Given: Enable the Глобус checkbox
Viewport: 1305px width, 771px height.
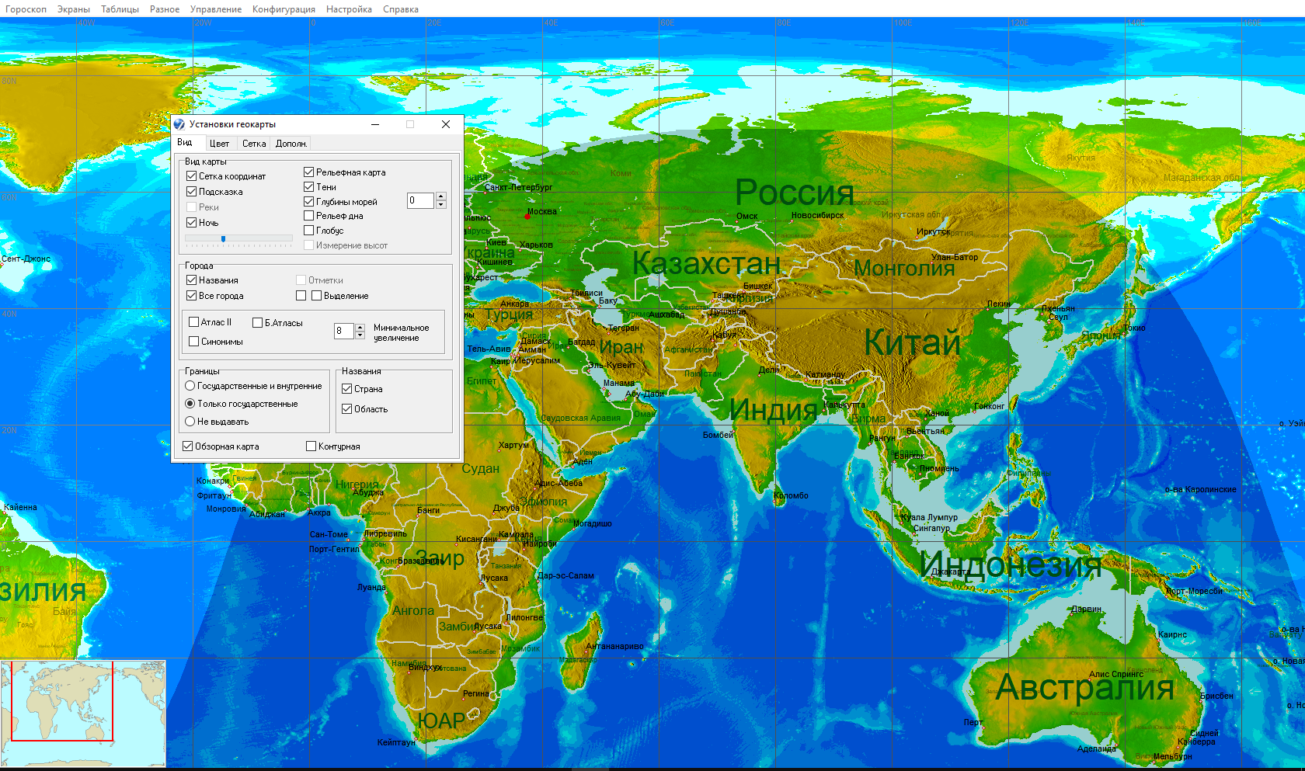Looking at the screenshot, I should 309,231.
